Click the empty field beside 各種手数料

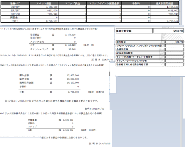[175, 49]
